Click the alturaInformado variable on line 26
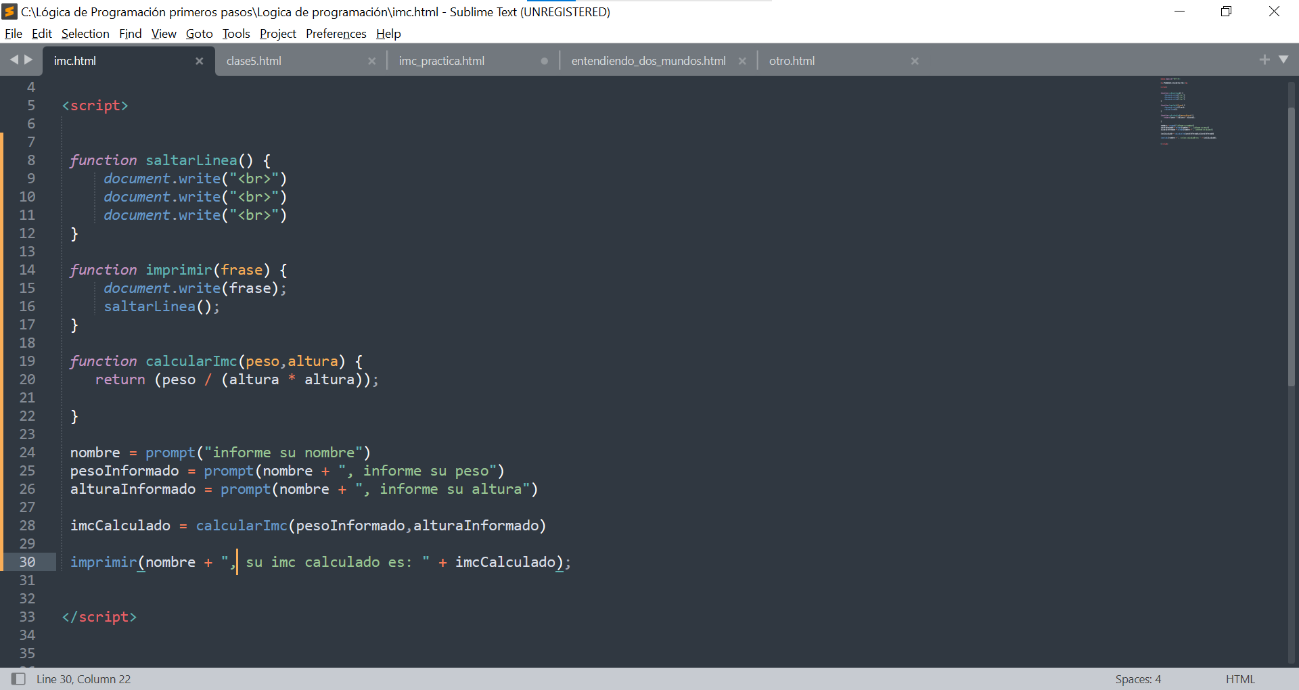This screenshot has height=690, width=1299. [133, 489]
